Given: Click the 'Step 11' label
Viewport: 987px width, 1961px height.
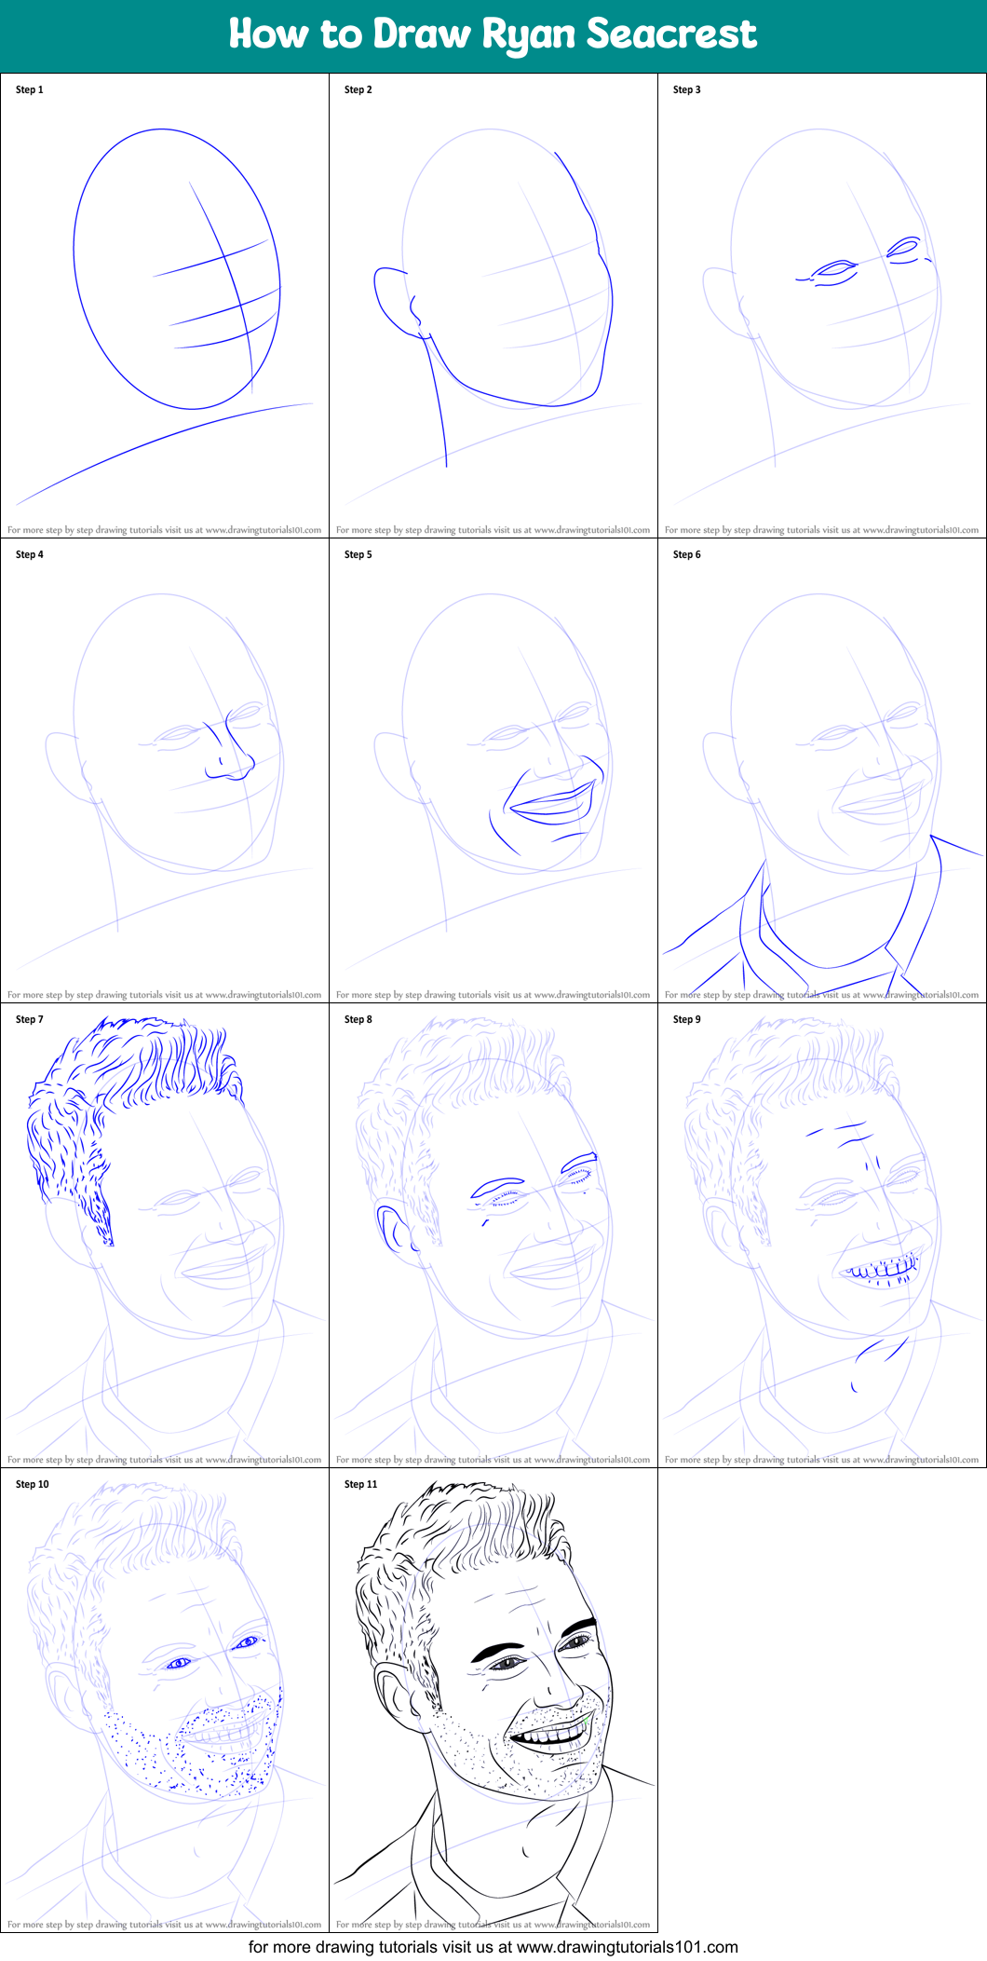Looking at the screenshot, I should point(361,1484).
